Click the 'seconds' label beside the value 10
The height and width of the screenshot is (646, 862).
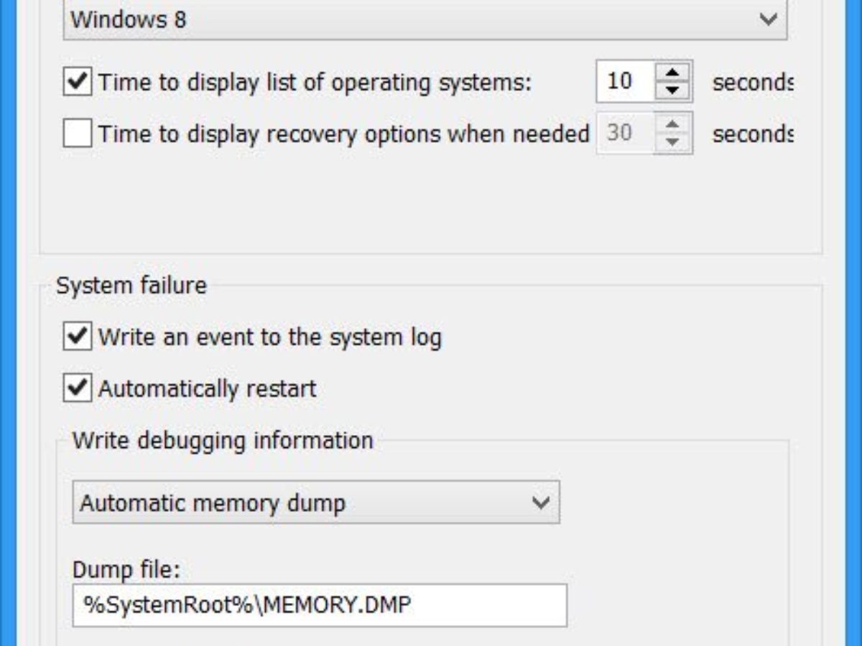(751, 82)
